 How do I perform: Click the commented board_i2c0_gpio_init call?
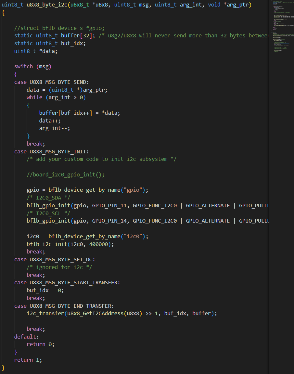[66, 175]
